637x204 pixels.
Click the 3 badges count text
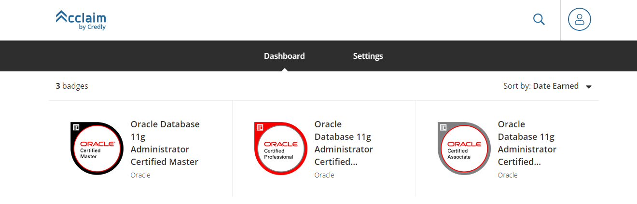click(x=72, y=86)
